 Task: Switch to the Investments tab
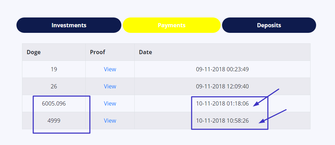point(69,25)
